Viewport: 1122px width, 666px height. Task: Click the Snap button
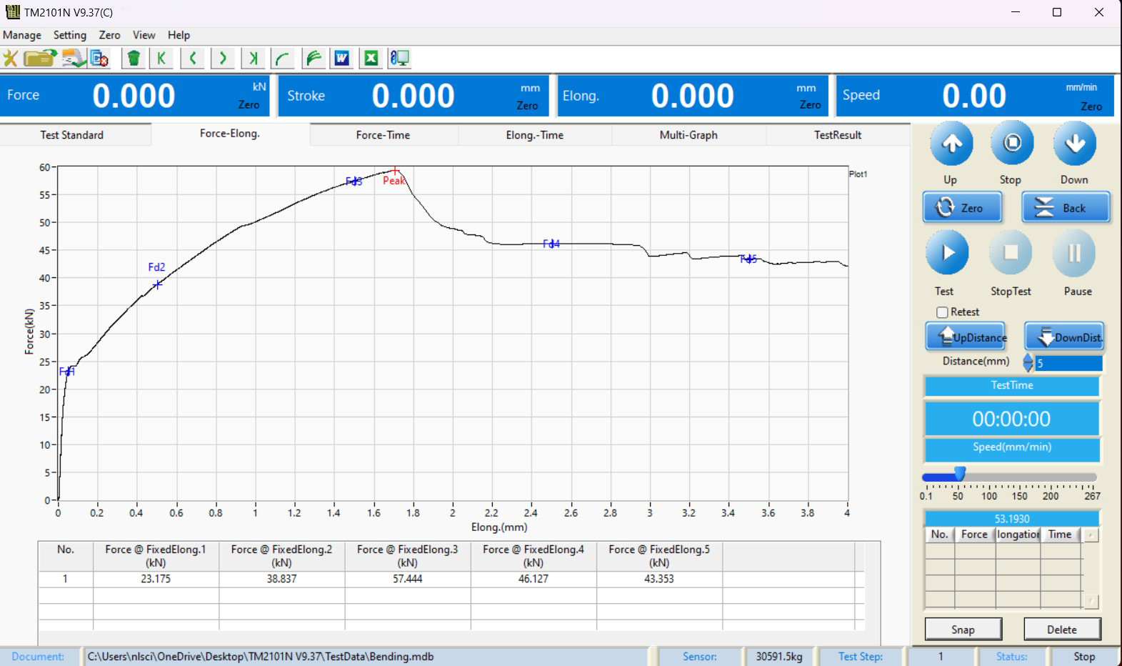point(963,630)
